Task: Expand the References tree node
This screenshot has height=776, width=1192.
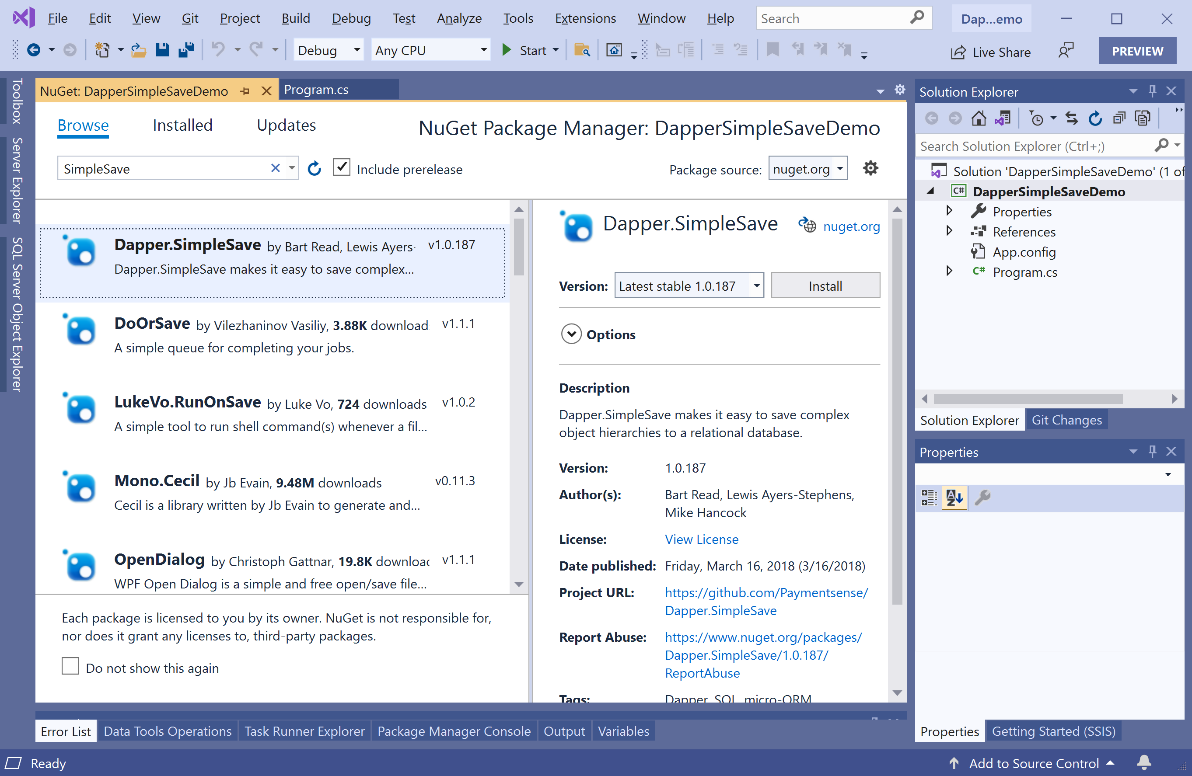Action: [949, 231]
